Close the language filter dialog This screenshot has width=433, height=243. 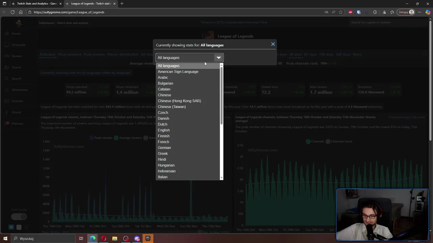click(273, 44)
